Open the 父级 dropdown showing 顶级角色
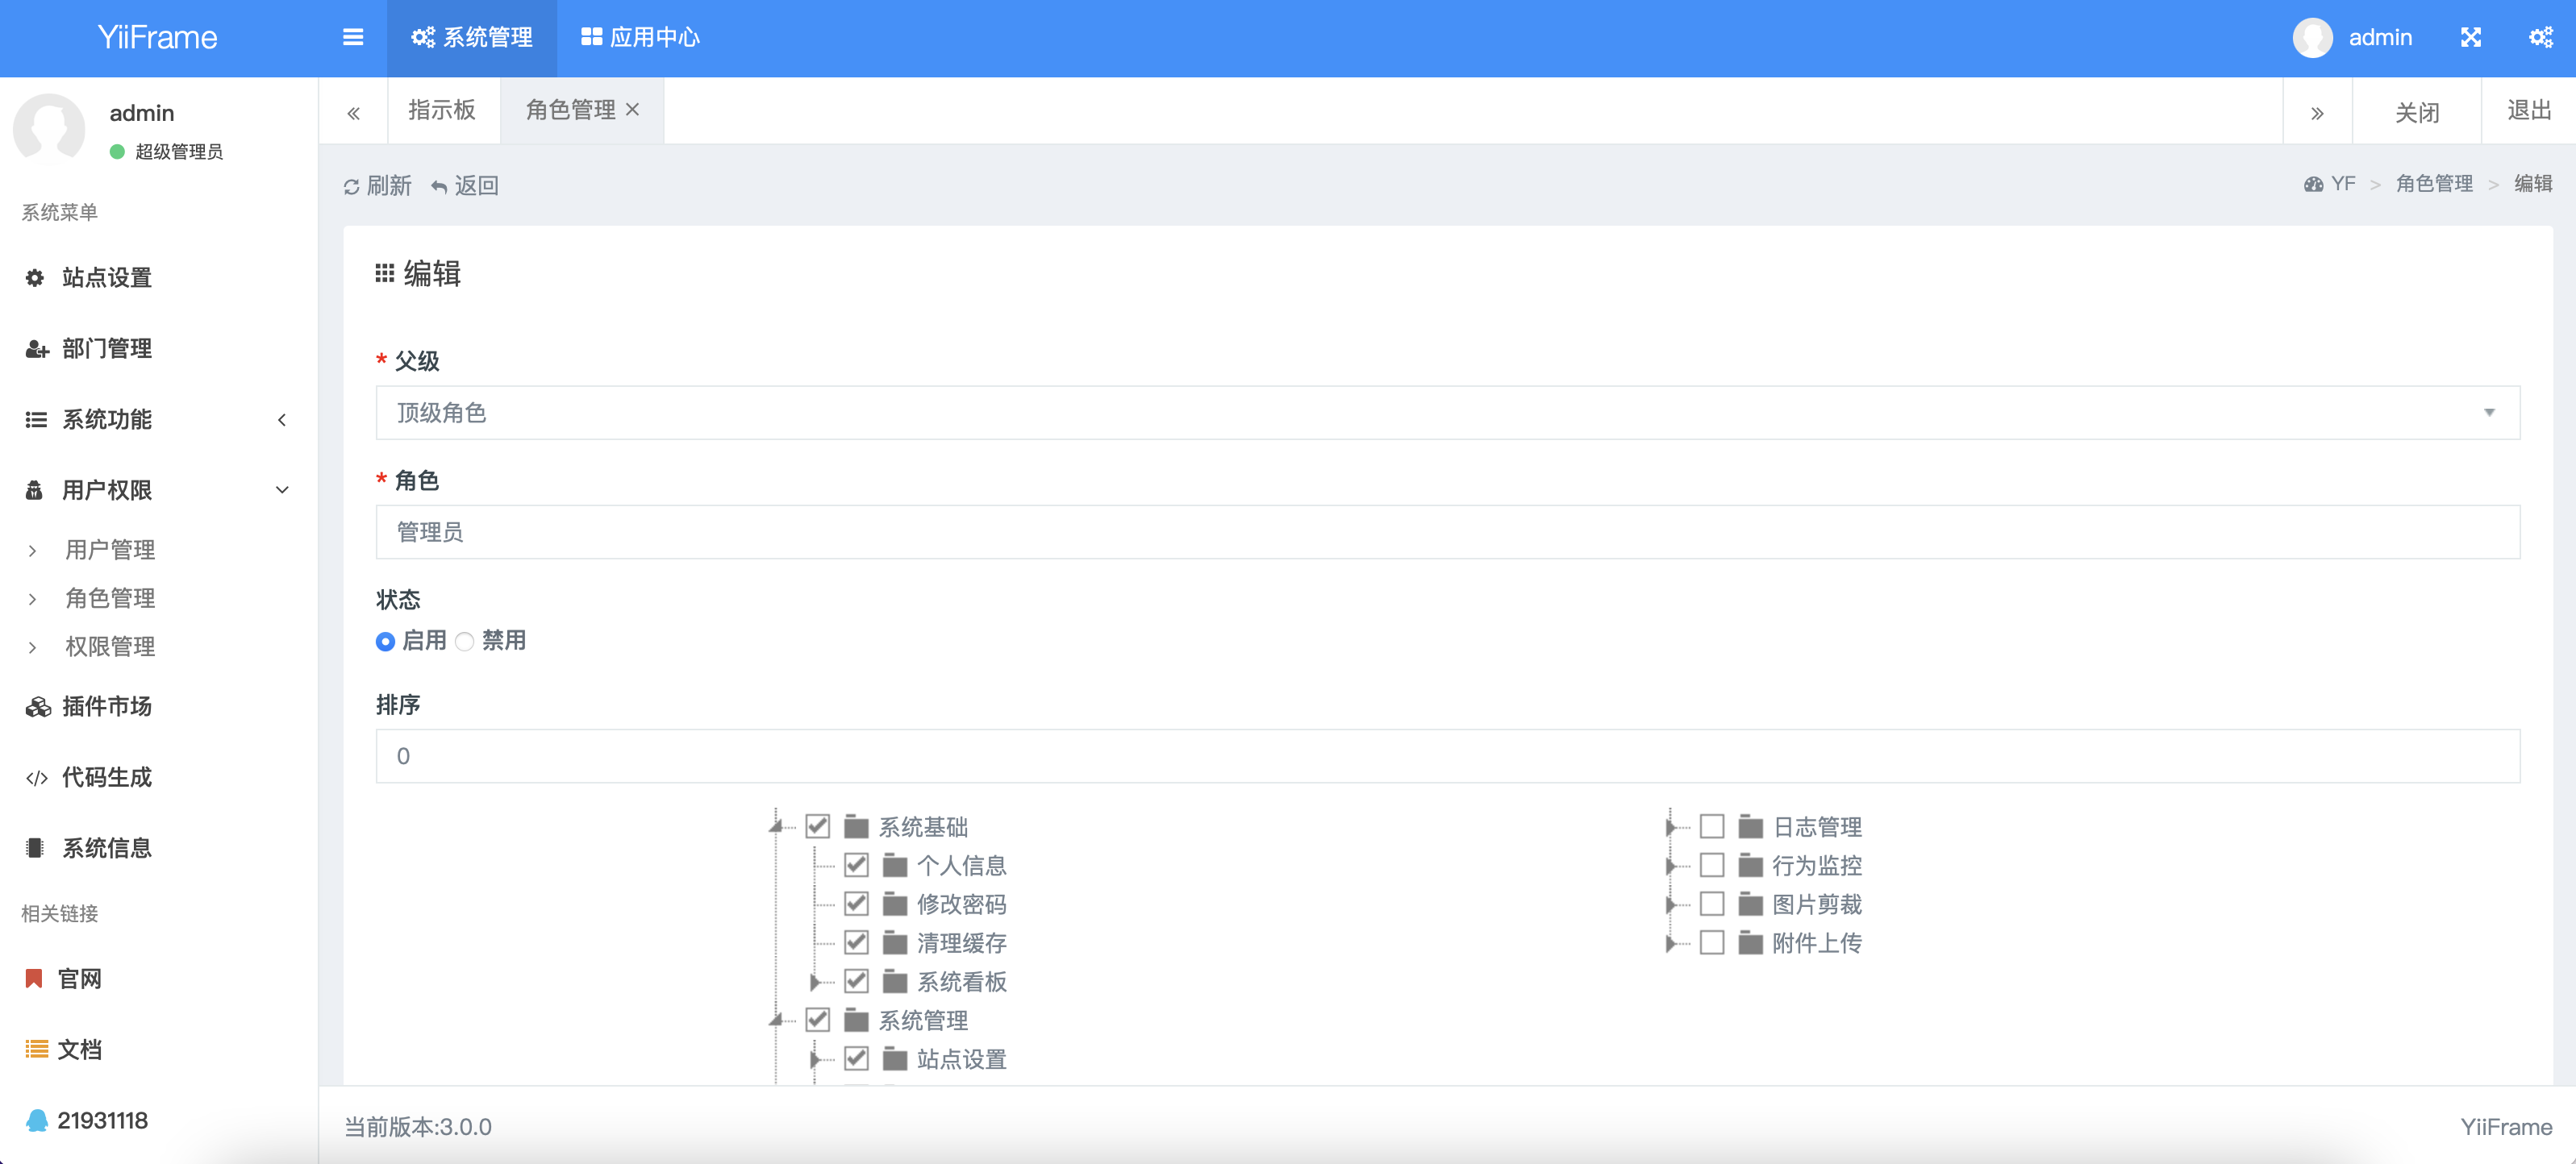This screenshot has height=1164, width=2576. pos(1446,413)
